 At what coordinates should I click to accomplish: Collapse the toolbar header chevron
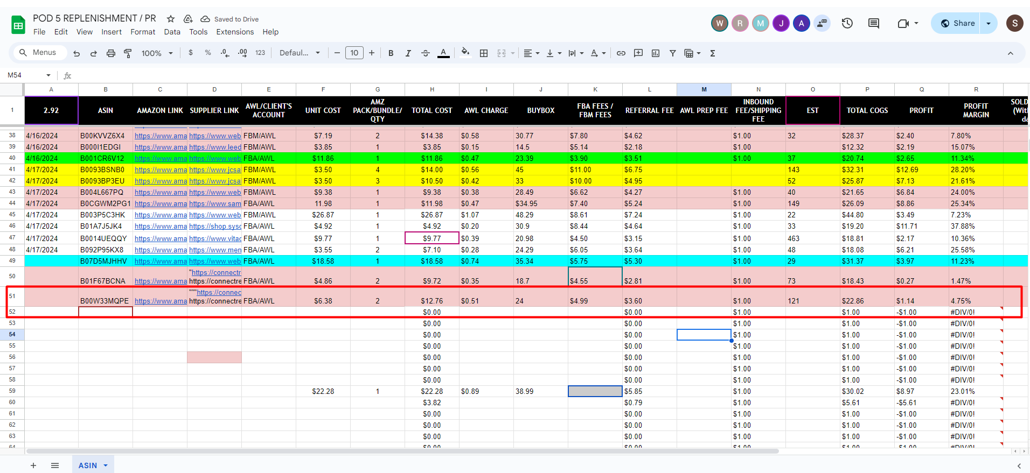[1011, 53]
